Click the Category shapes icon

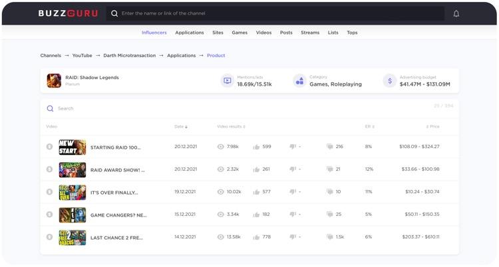pos(299,81)
